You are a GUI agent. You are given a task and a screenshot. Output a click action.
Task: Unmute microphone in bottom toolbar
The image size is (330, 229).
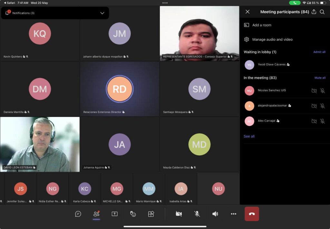tap(197, 214)
